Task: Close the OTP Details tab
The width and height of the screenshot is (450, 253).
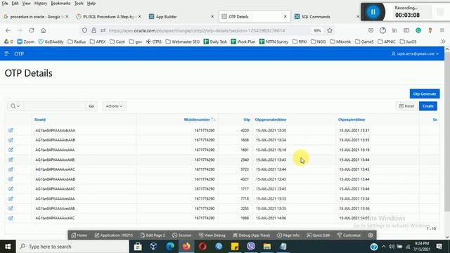Action: 285,17
